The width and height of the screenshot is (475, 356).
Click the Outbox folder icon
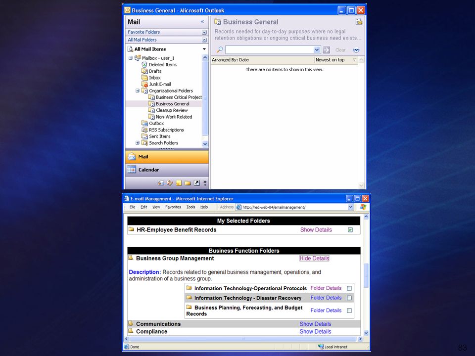pyautogui.click(x=144, y=123)
